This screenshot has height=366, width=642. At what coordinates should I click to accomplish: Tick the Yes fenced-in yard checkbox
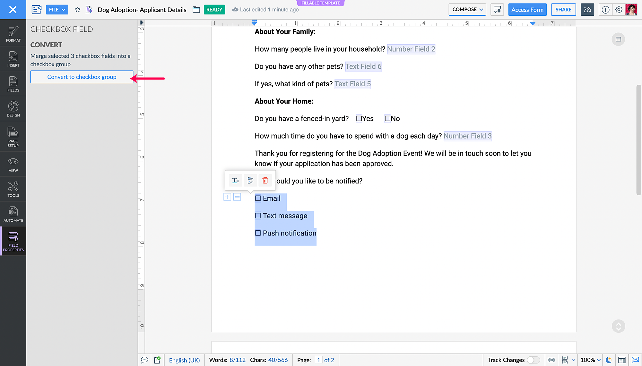click(359, 118)
